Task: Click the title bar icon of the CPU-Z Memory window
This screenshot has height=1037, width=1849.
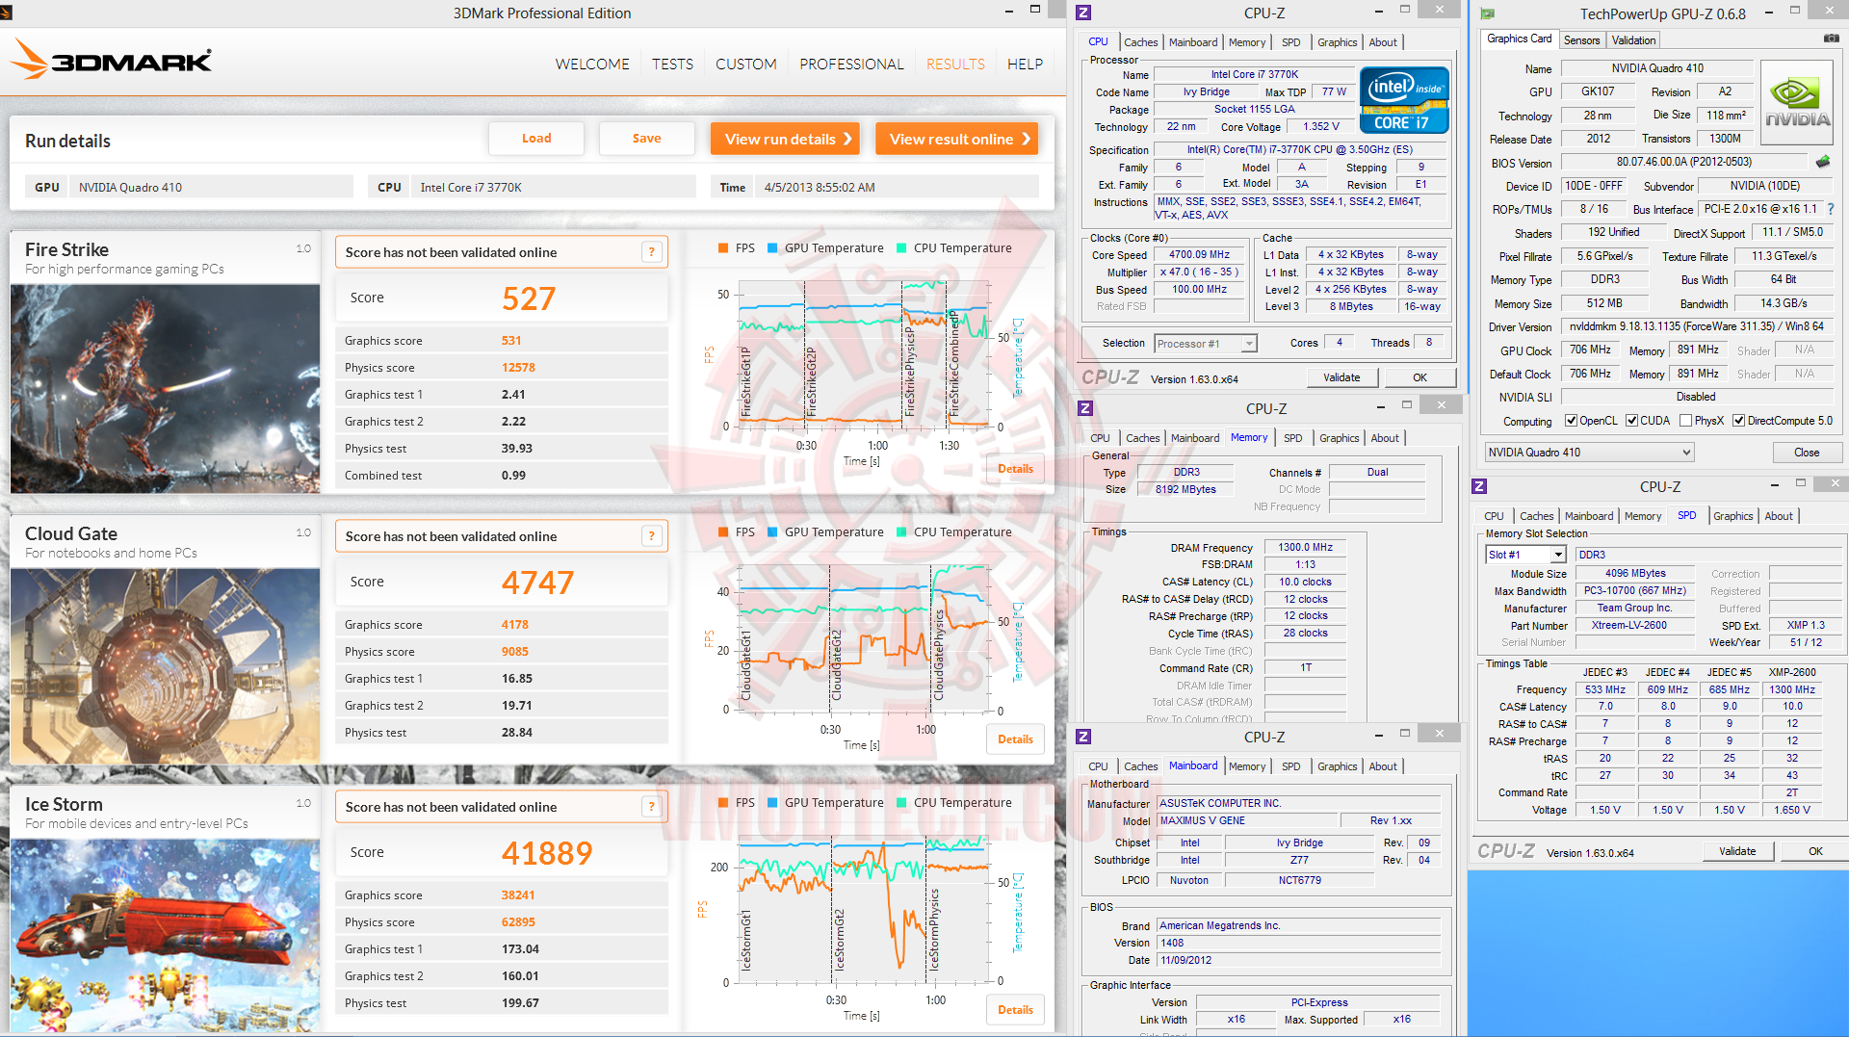Action: tap(1085, 408)
